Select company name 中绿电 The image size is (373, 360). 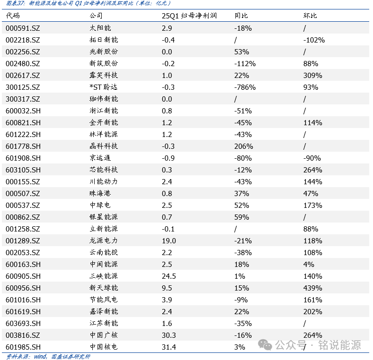100,206
